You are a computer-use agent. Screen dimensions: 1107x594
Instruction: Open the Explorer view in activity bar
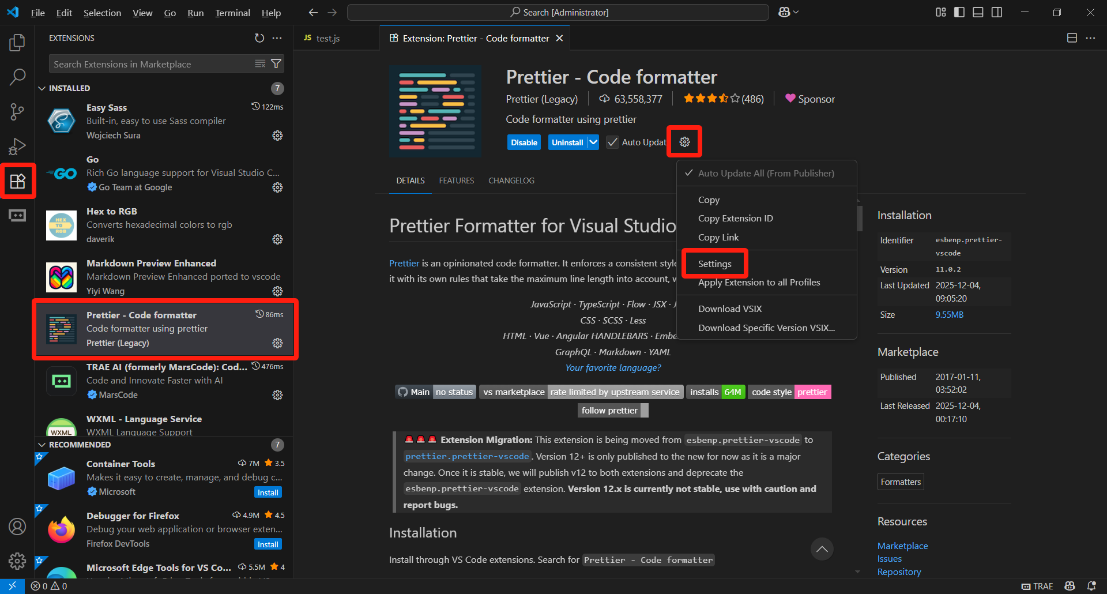pos(17,42)
